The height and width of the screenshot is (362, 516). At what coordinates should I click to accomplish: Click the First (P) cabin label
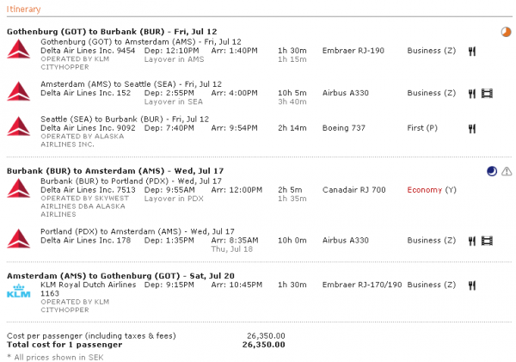[425, 128]
